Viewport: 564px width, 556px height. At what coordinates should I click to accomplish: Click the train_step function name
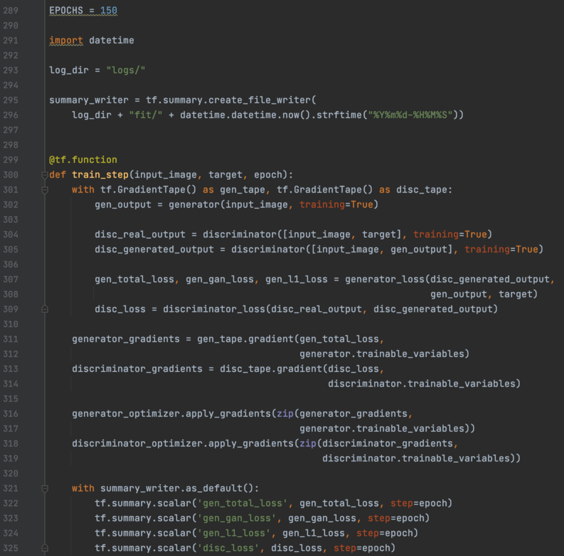tap(100, 175)
